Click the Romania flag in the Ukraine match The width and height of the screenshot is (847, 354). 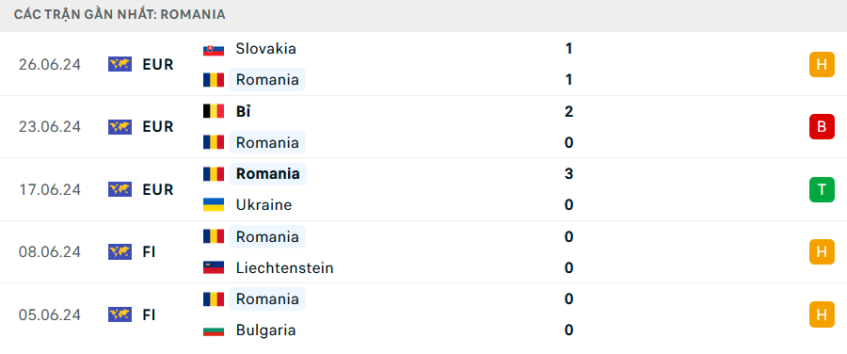coord(214,173)
